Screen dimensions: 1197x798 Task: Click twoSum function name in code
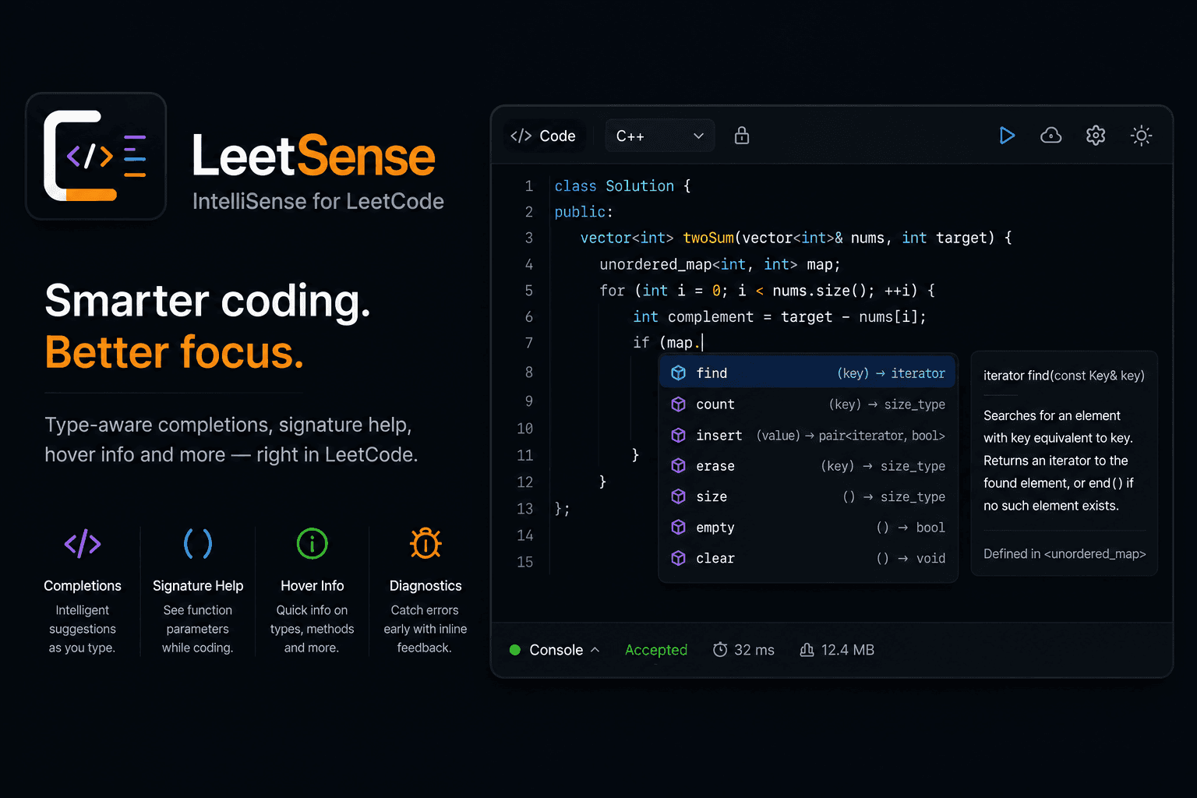pyautogui.click(x=708, y=238)
